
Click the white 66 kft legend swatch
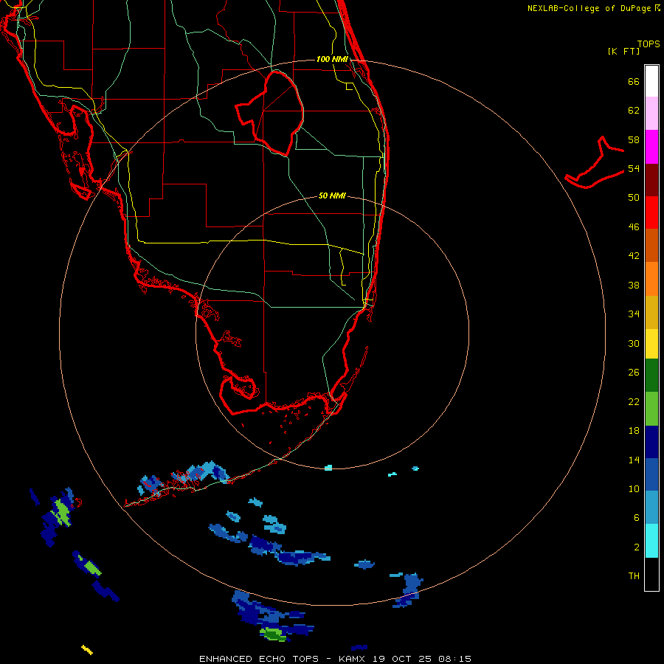point(651,81)
